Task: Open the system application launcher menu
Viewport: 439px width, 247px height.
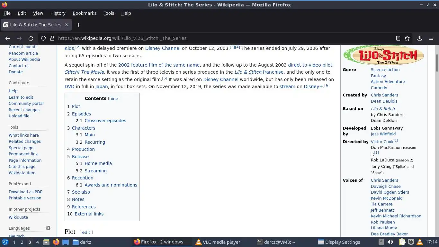Action: coord(5,242)
